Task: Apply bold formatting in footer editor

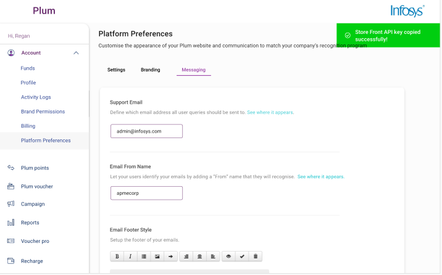Action: pyautogui.click(x=117, y=257)
